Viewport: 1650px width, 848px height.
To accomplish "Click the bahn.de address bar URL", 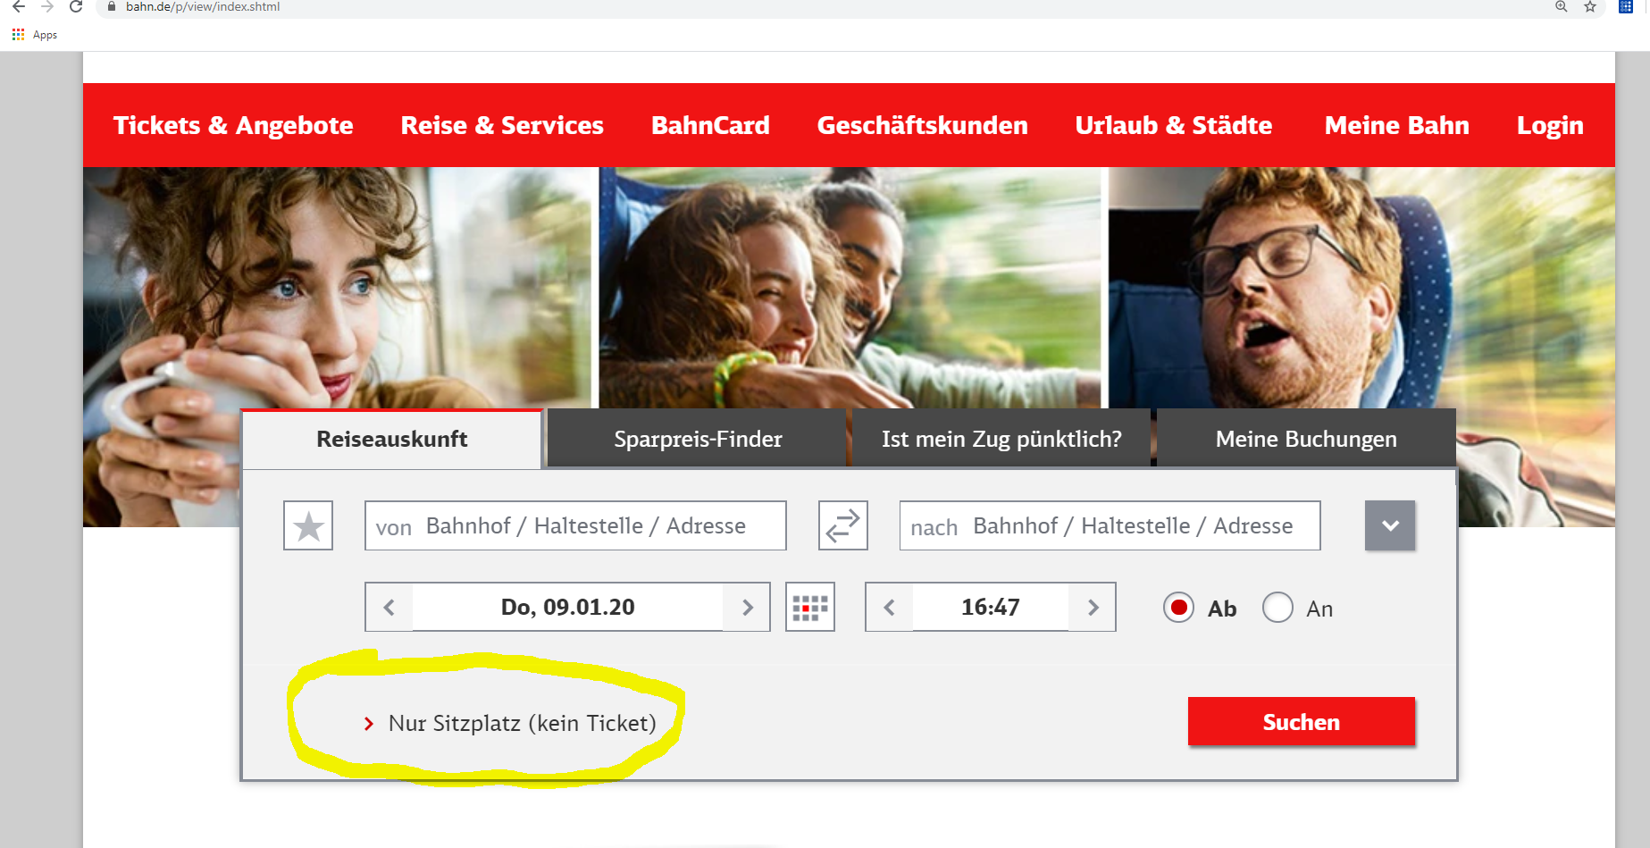I will tap(203, 7).
